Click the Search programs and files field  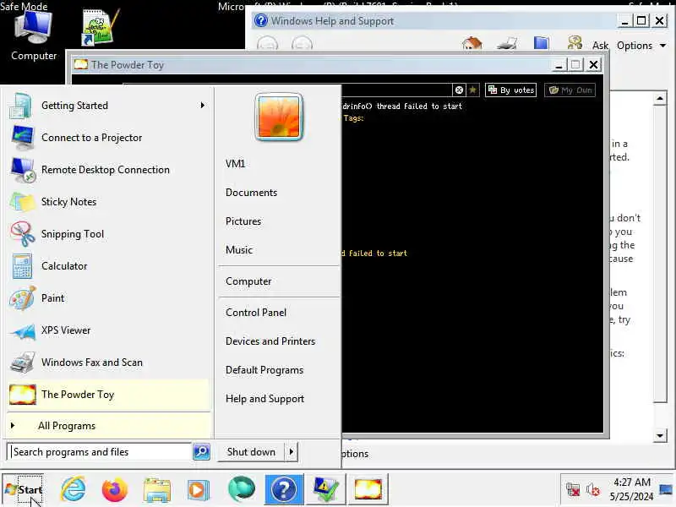(x=100, y=452)
